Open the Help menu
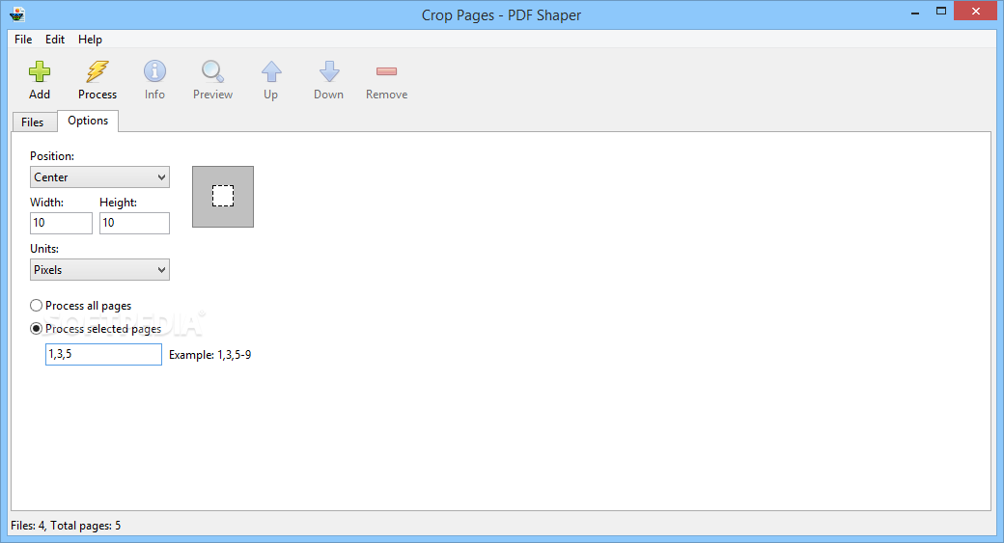This screenshot has height=543, width=1004. [91, 39]
